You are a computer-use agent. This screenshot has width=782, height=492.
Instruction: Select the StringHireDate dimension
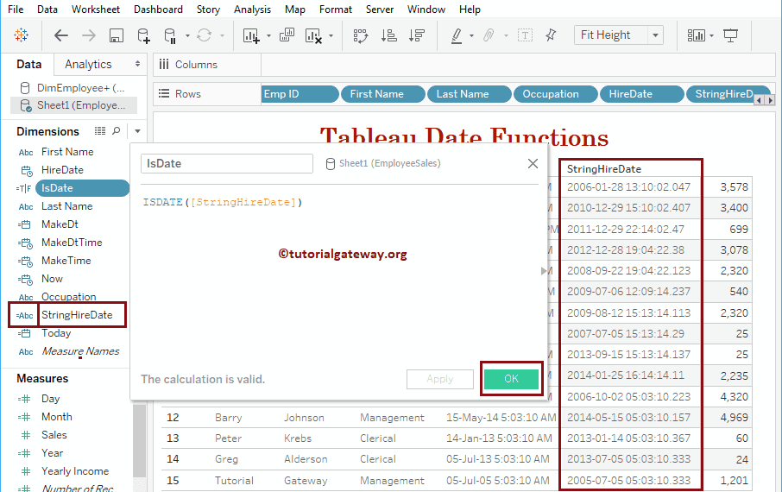point(77,315)
